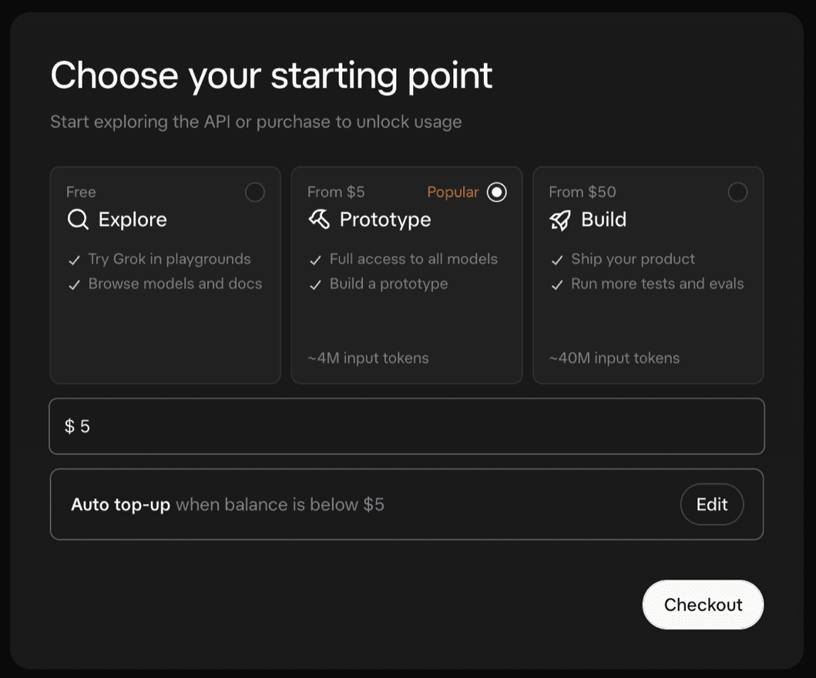Click the 'Auto top-up' label text

[121, 505]
